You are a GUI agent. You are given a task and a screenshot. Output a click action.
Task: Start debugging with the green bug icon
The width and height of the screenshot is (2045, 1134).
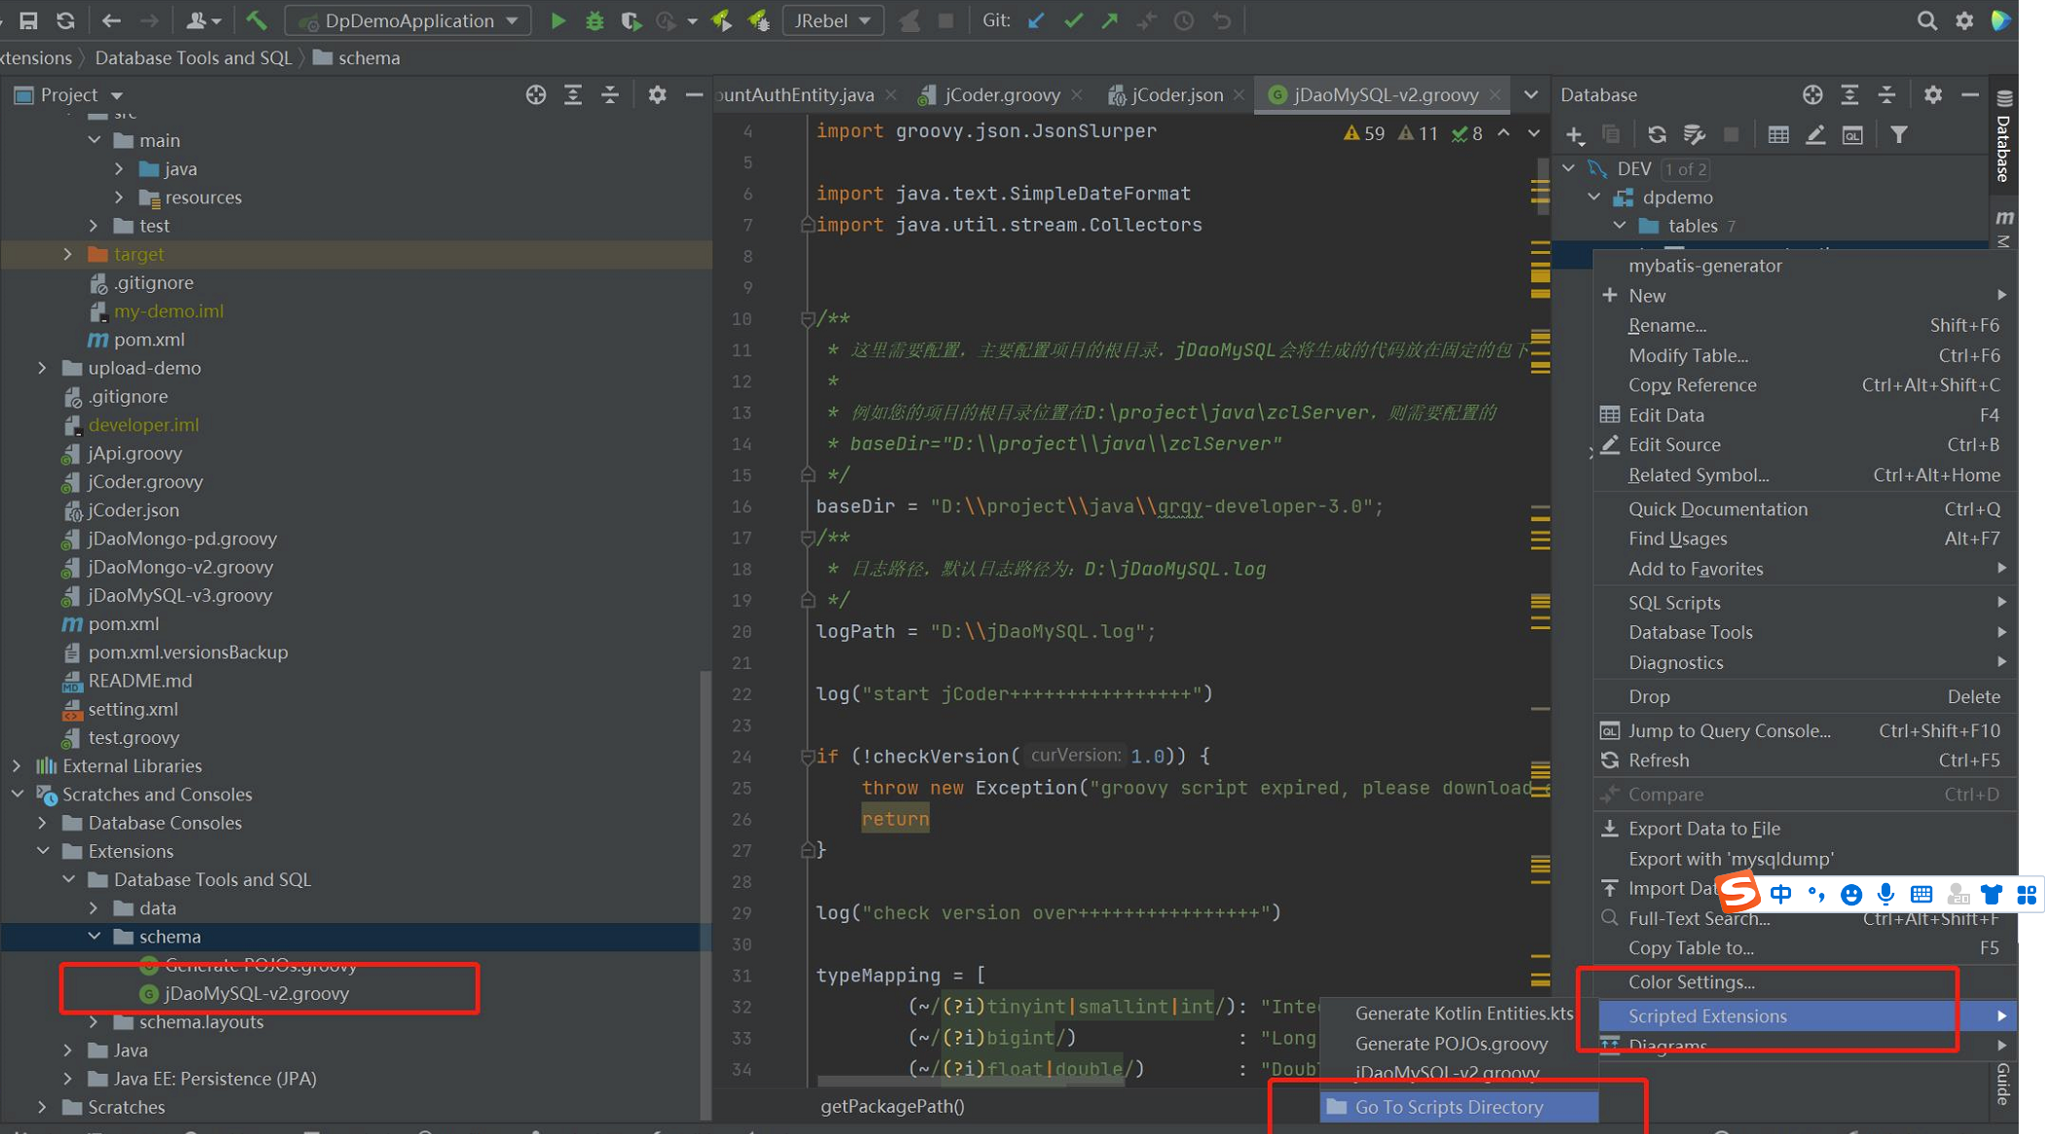[594, 20]
